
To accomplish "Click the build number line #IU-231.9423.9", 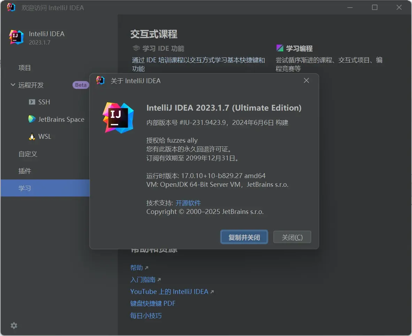I will [x=217, y=122].
